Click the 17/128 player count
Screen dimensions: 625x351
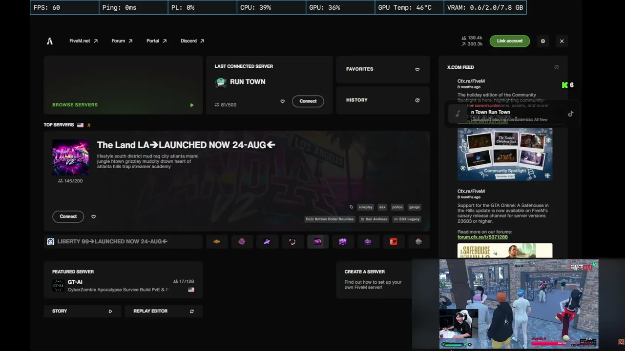pyautogui.click(x=184, y=281)
